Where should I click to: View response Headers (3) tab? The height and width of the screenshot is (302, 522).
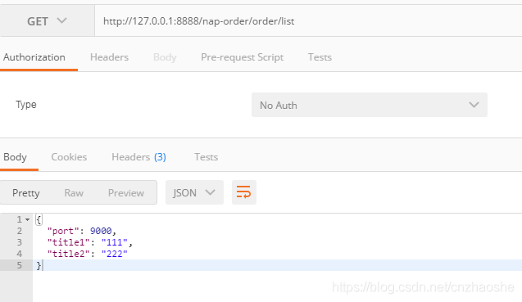(138, 157)
